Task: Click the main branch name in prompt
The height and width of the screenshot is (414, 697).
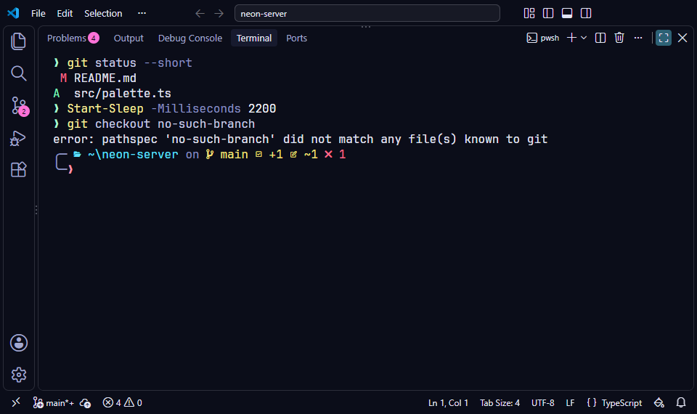Action: pos(235,154)
